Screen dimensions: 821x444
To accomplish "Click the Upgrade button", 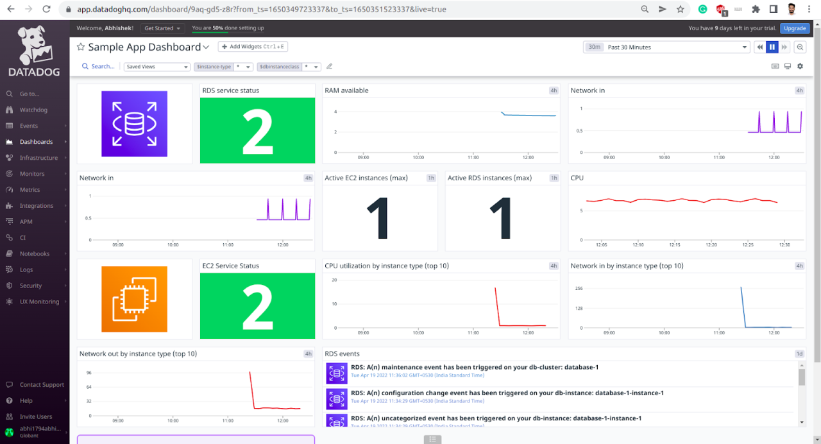I will (795, 28).
